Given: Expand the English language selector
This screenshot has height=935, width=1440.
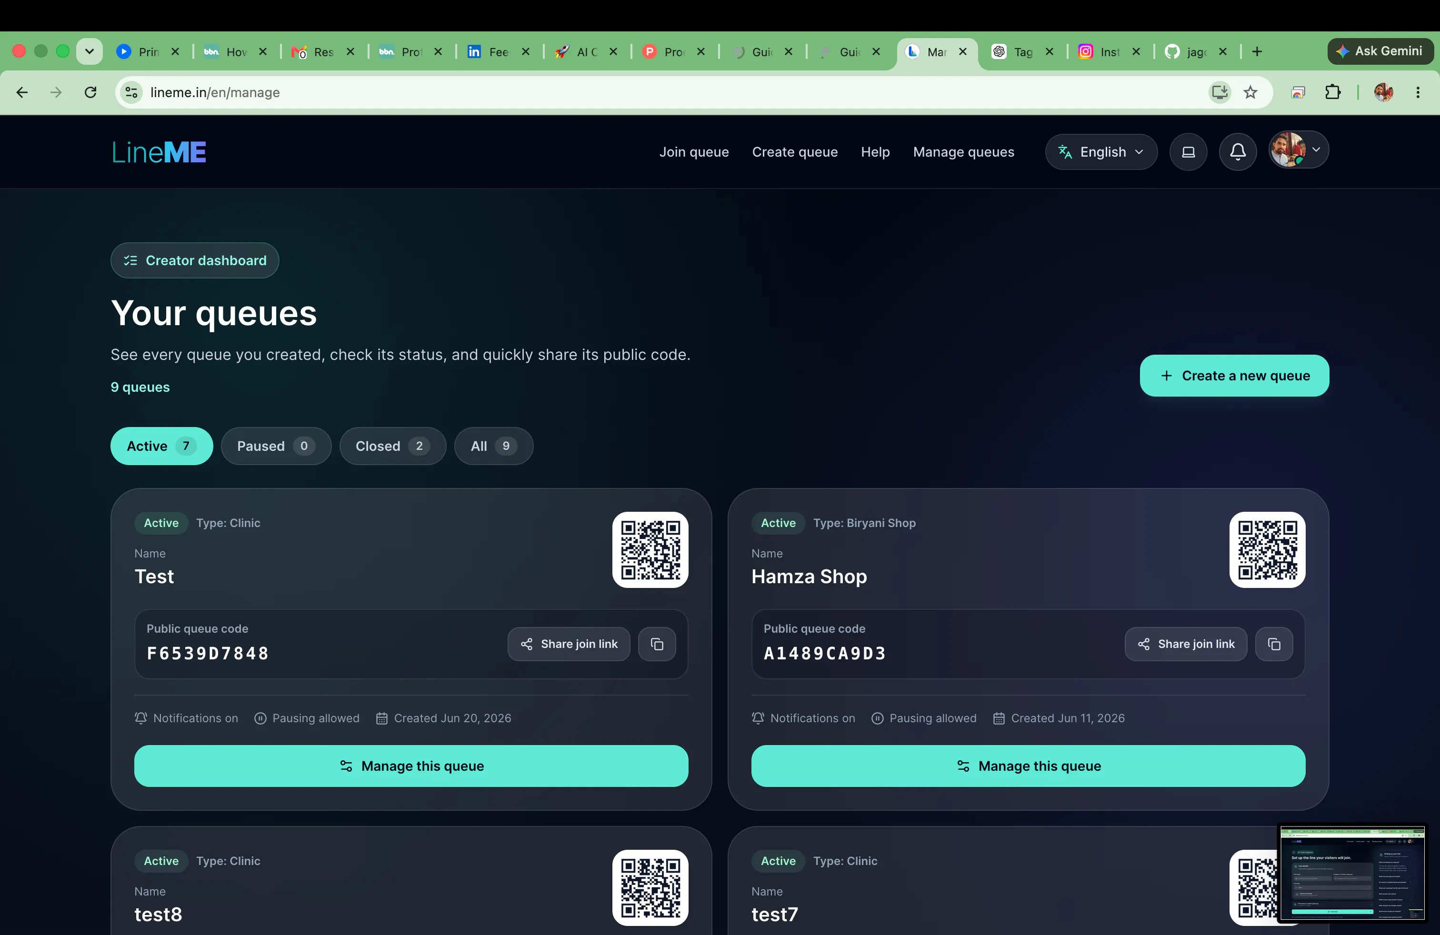Looking at the screenshot, I should coord(1101,152).
